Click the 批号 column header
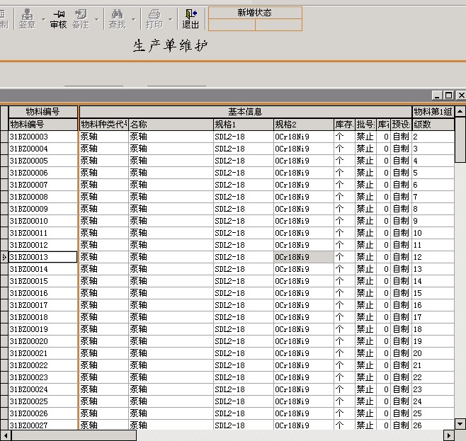This screenshot has height=441, width=466. coord(365,124)
